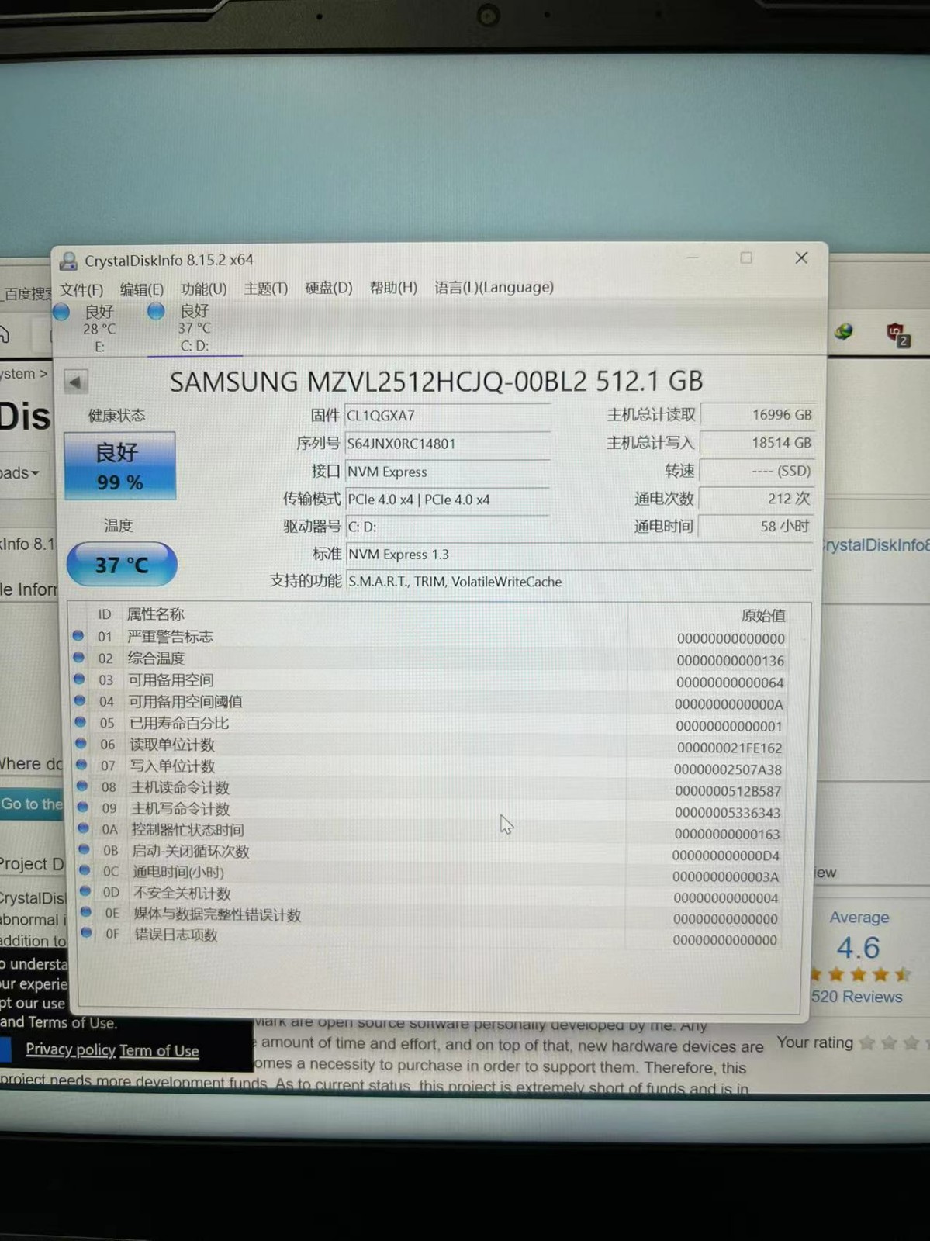Open the 功能(U) menu
This screenshot has width=930, height=1241.
point(203,289)
